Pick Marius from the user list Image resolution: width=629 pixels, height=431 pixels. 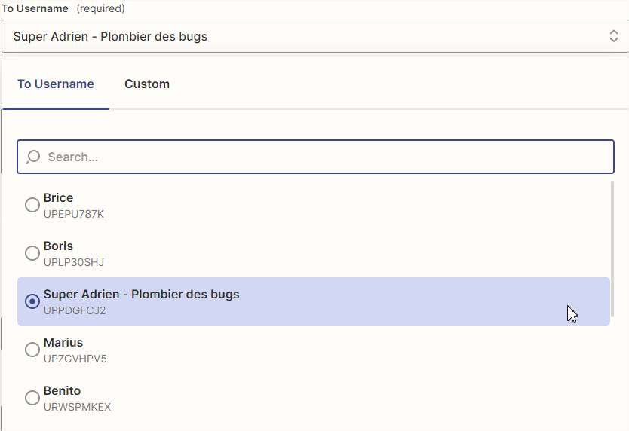63,343
